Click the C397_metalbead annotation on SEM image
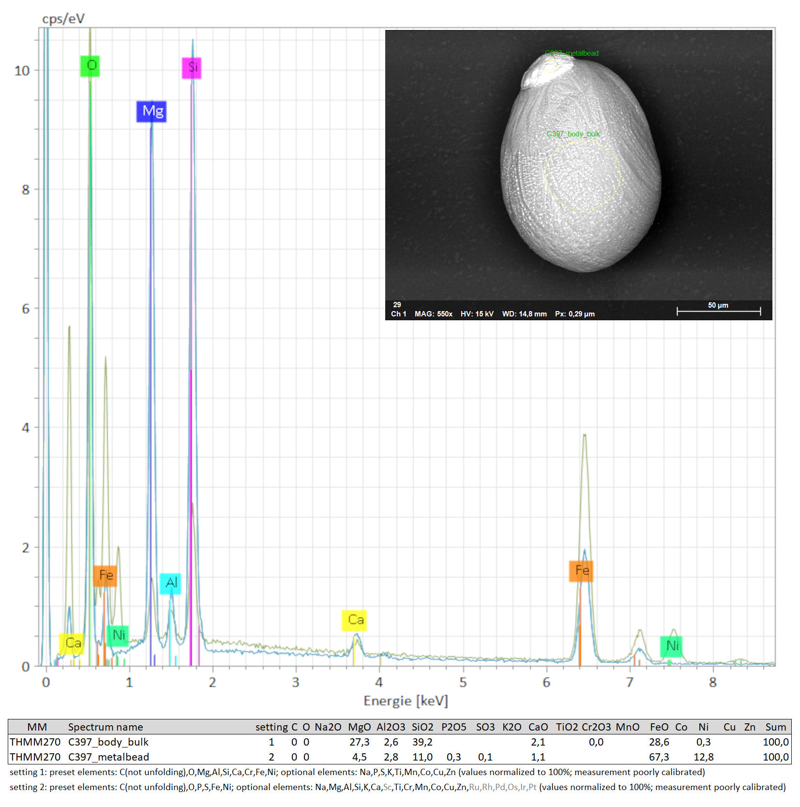Image resolution: width=800 pixels, height=807 pixels. pos(572,53)
